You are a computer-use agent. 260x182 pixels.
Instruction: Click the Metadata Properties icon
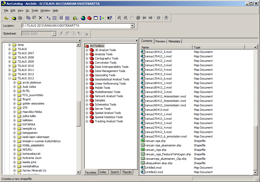[x=67, y=34]
